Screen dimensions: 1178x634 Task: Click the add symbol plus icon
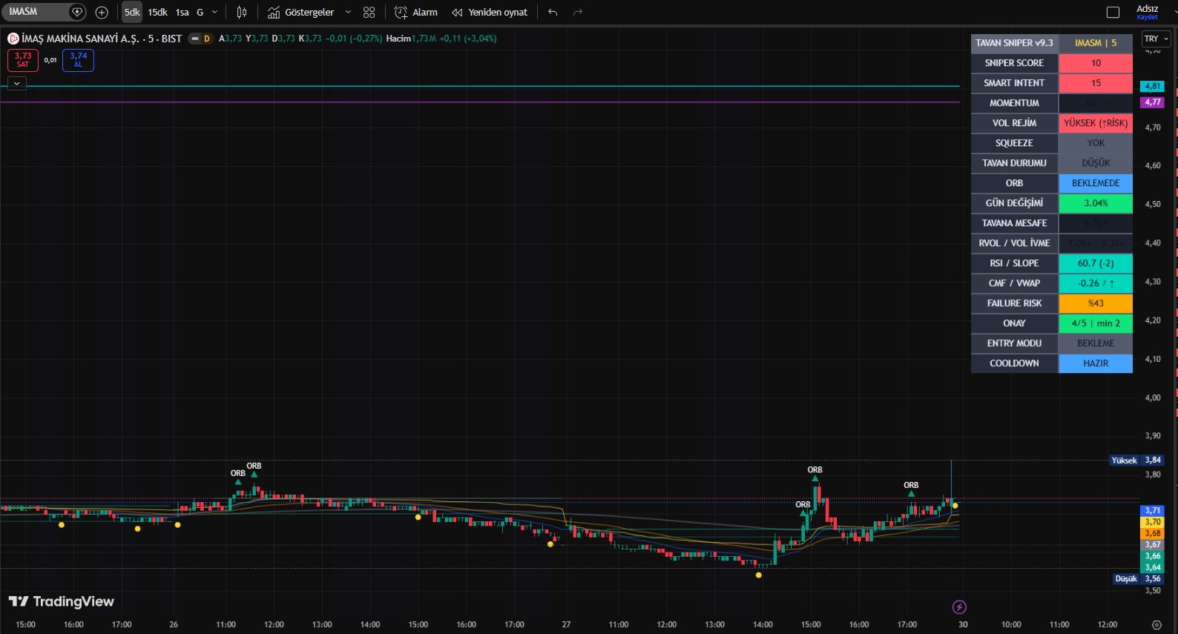pos(102,13)
